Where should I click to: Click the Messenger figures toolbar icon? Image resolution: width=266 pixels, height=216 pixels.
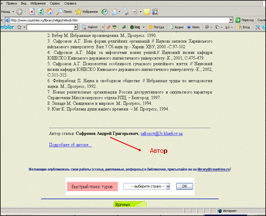click(155, 12)
